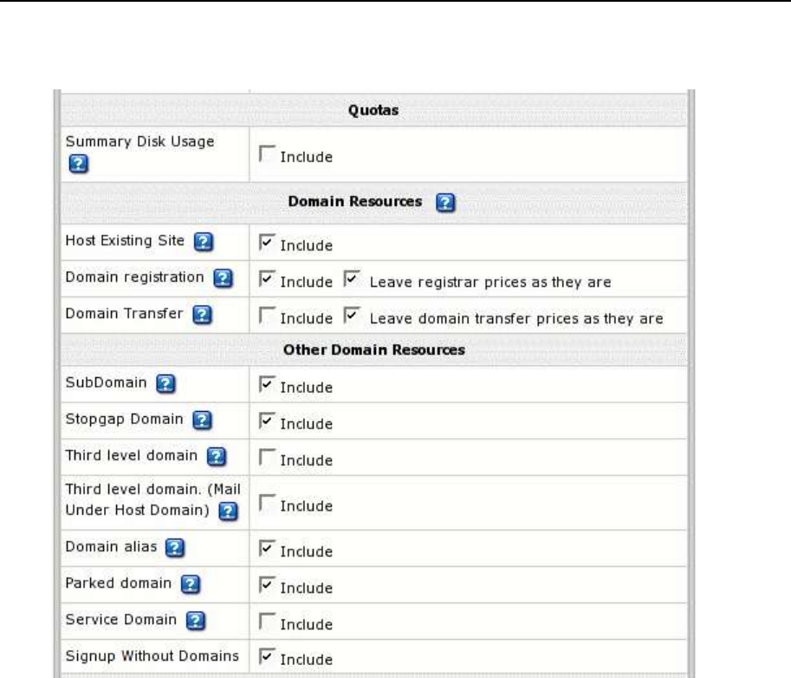Toggle Leave registrar prices as they are

coord(352,278)
